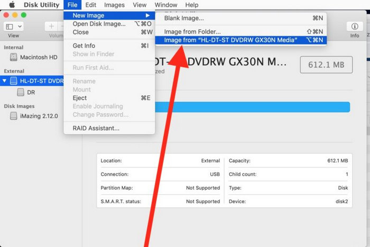Viewport: 370px width, 247px height.
Task: Click the 'Disk' type value
Action: click(343, 188)
